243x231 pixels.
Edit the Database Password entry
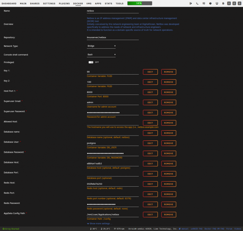[150, 153]
